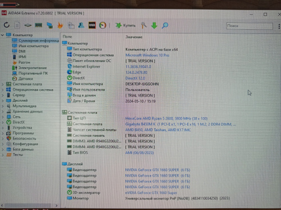The width and height of the screenshot is (281, 210).
Task: Open the sensor gauge toolbar icon
Action: pos(103,25)
